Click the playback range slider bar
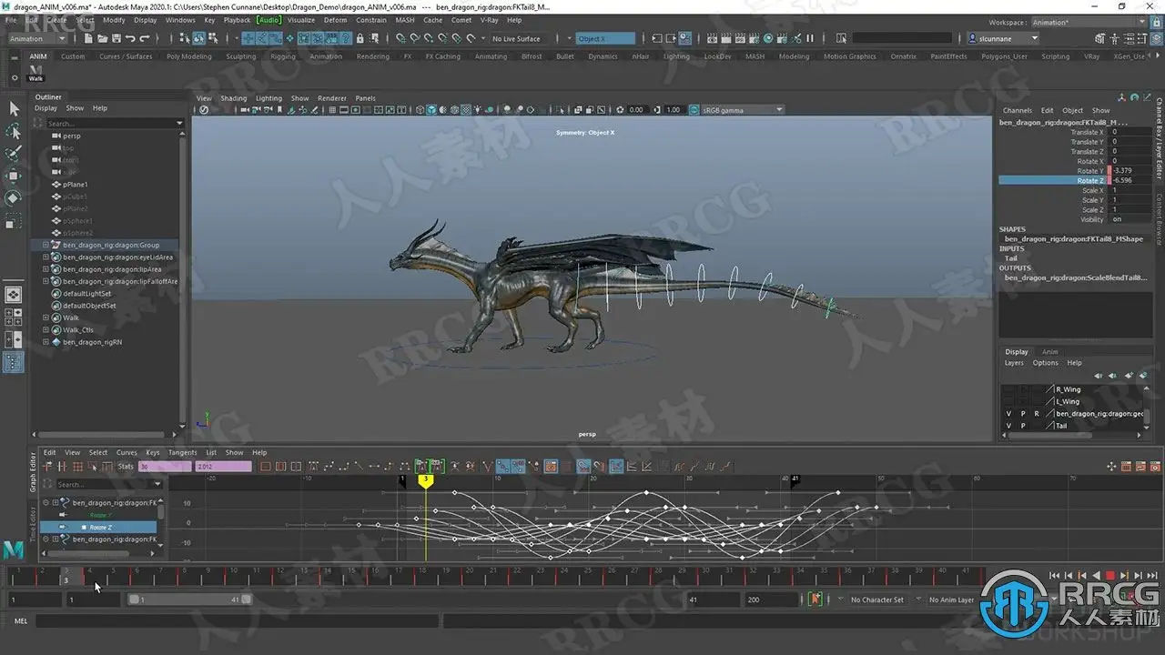The height and width of the screenshot is (655, 1165). 189,600
